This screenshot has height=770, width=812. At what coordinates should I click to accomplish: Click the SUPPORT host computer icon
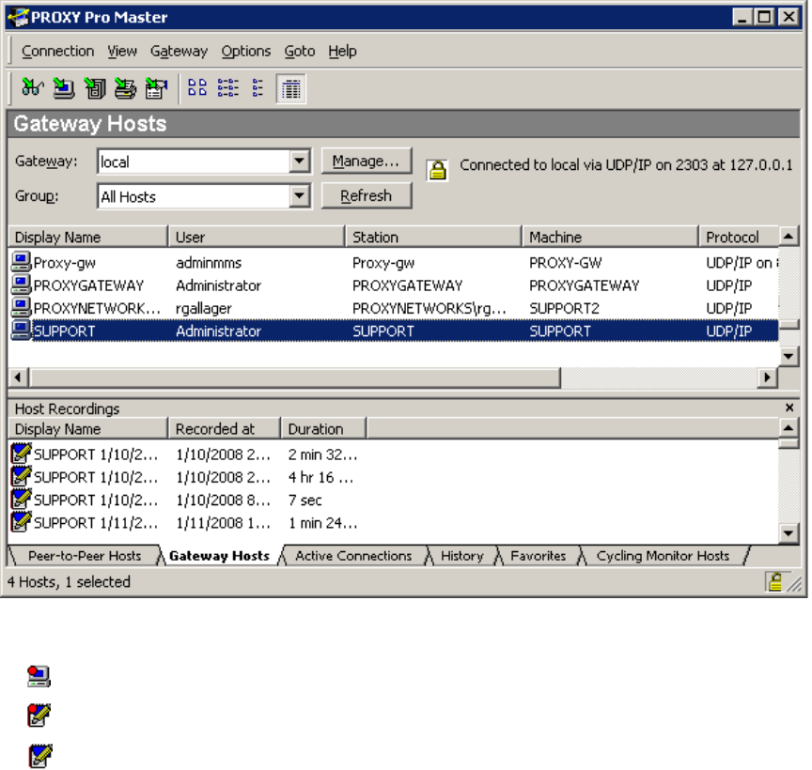click(21, 331)
